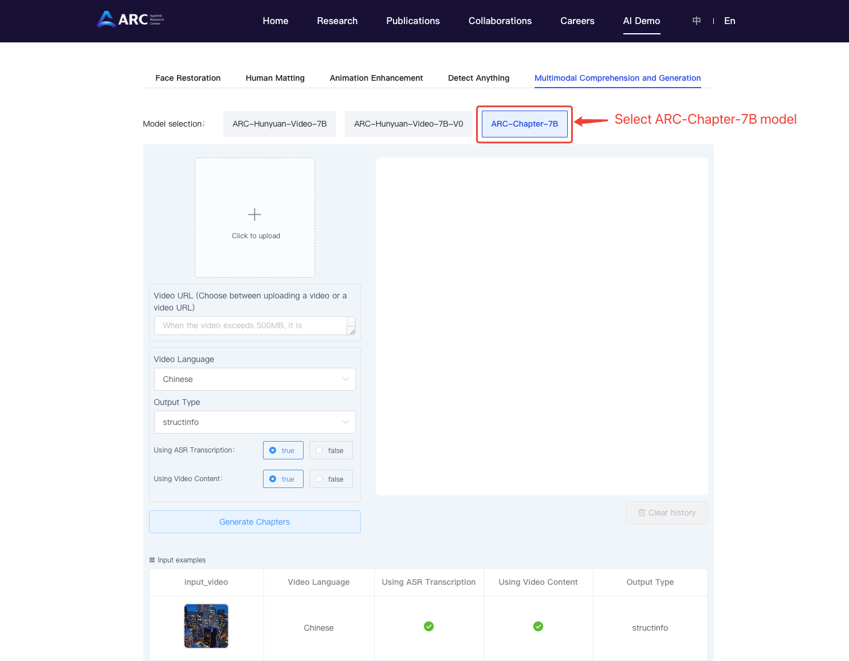Click the green check under Using ASR Transcription
Viewport: 849px width, 661px height.
tap(429, 627)
